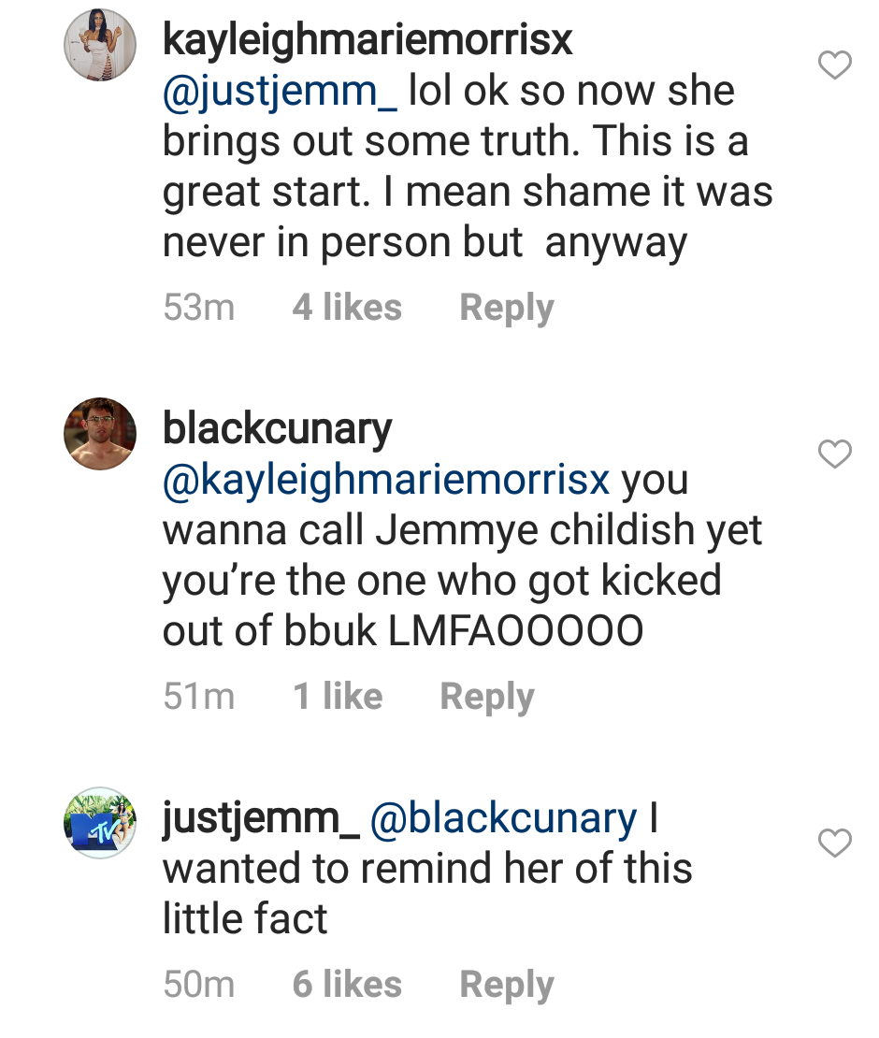The image size is (879, 1038).
Task: View the 6 likes on justjemm_'s comment
Action: tap(347, 985)
